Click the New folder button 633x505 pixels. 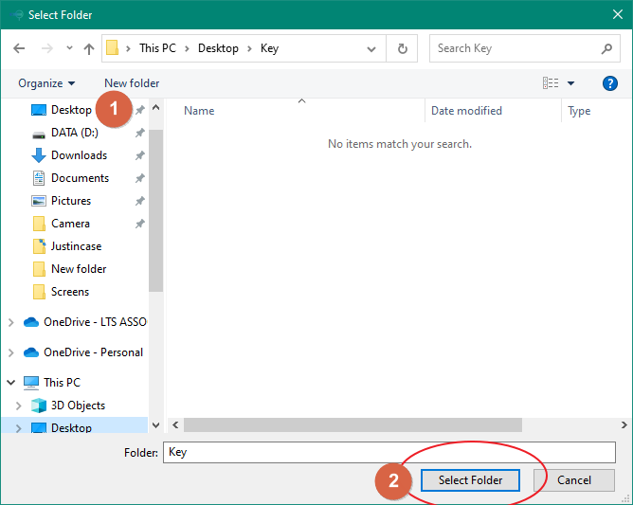coord(132,83)
